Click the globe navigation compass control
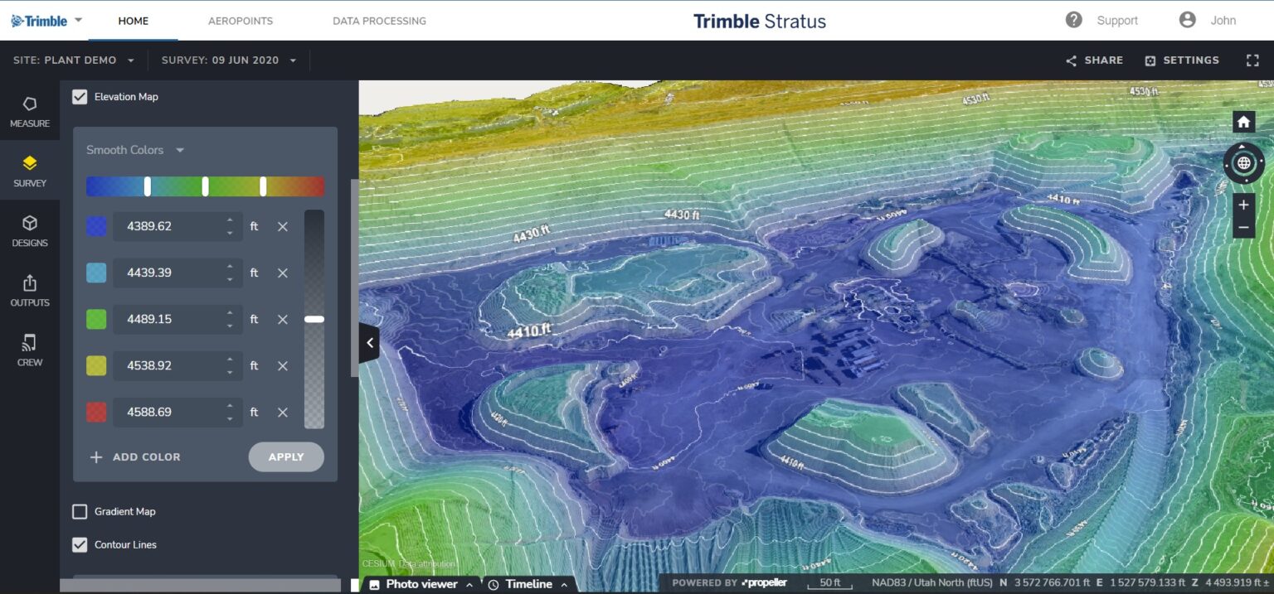The width and height of the screenshot is (1274, 594). [1243, 162]
